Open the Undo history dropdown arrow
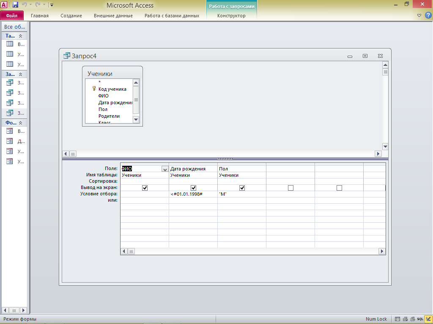The width and height of the screenshot is (433, 324). [30, 5]
